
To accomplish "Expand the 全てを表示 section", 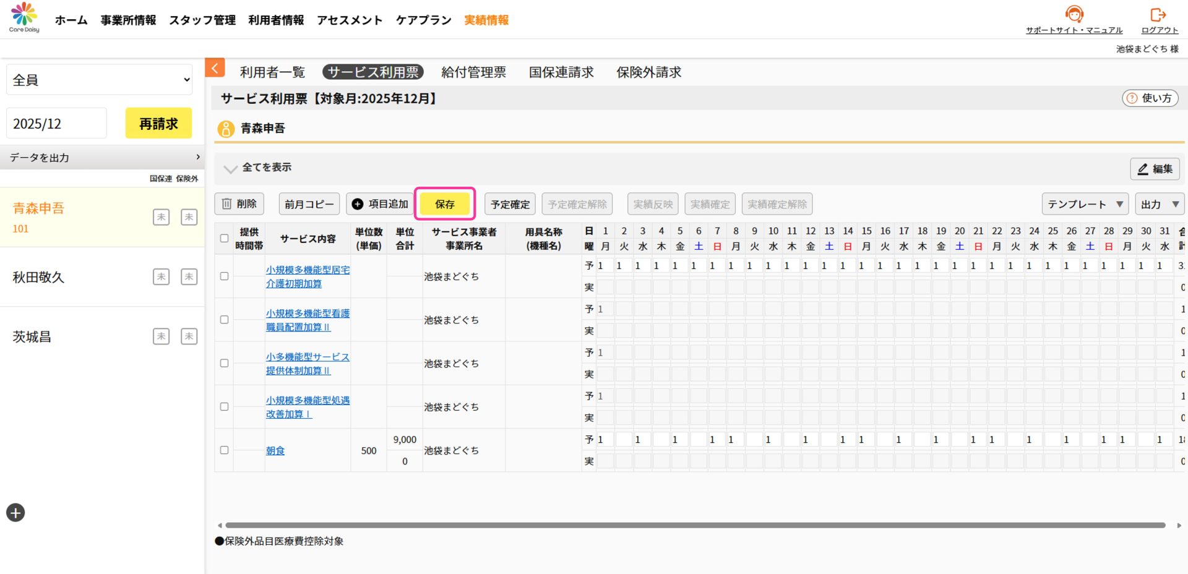I will [x=258, y=168].
